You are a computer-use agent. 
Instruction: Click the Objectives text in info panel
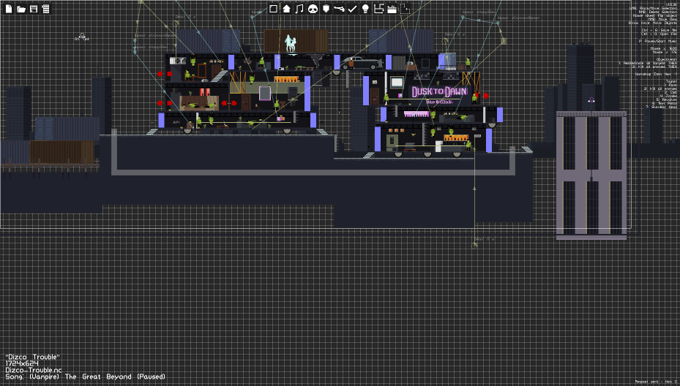(666, 59)
